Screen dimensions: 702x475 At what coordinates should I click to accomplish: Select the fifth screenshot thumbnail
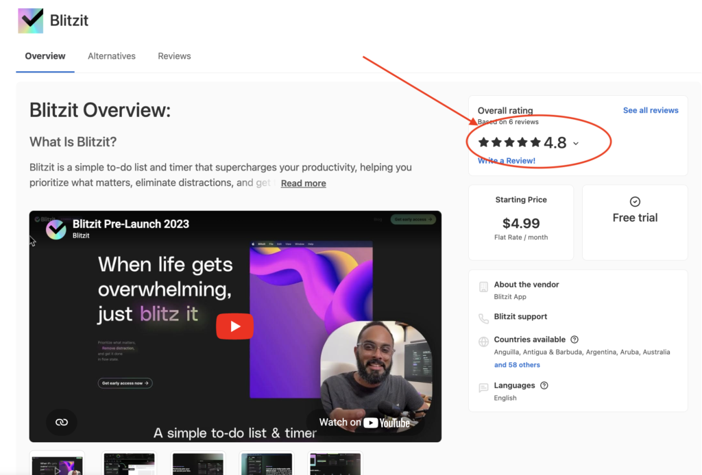(335, 463)
